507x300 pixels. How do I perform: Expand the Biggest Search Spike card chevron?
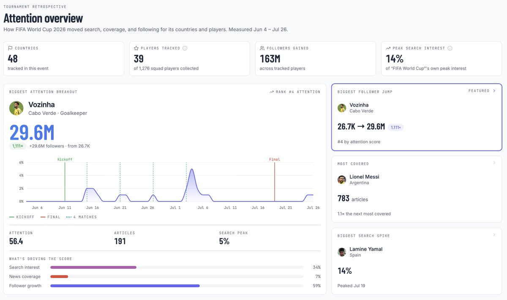click(494, 235)
